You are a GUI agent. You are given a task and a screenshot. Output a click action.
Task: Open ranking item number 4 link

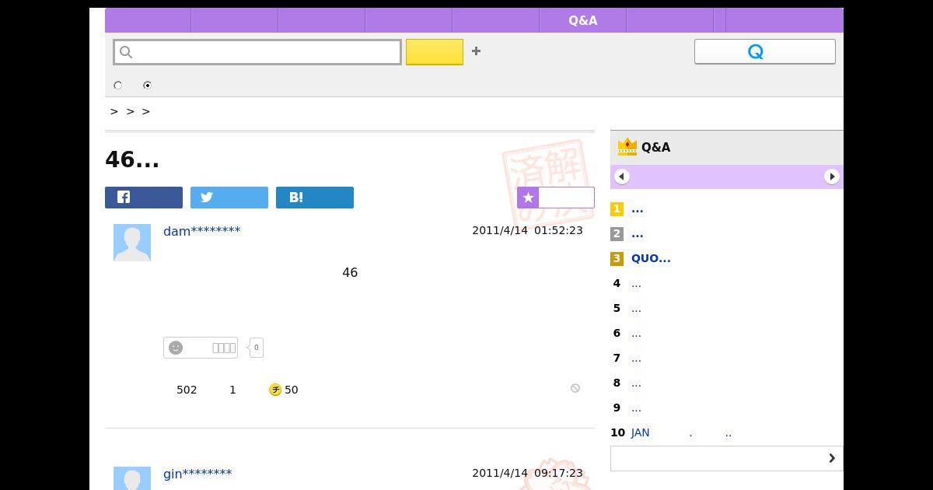coord(636,284)
